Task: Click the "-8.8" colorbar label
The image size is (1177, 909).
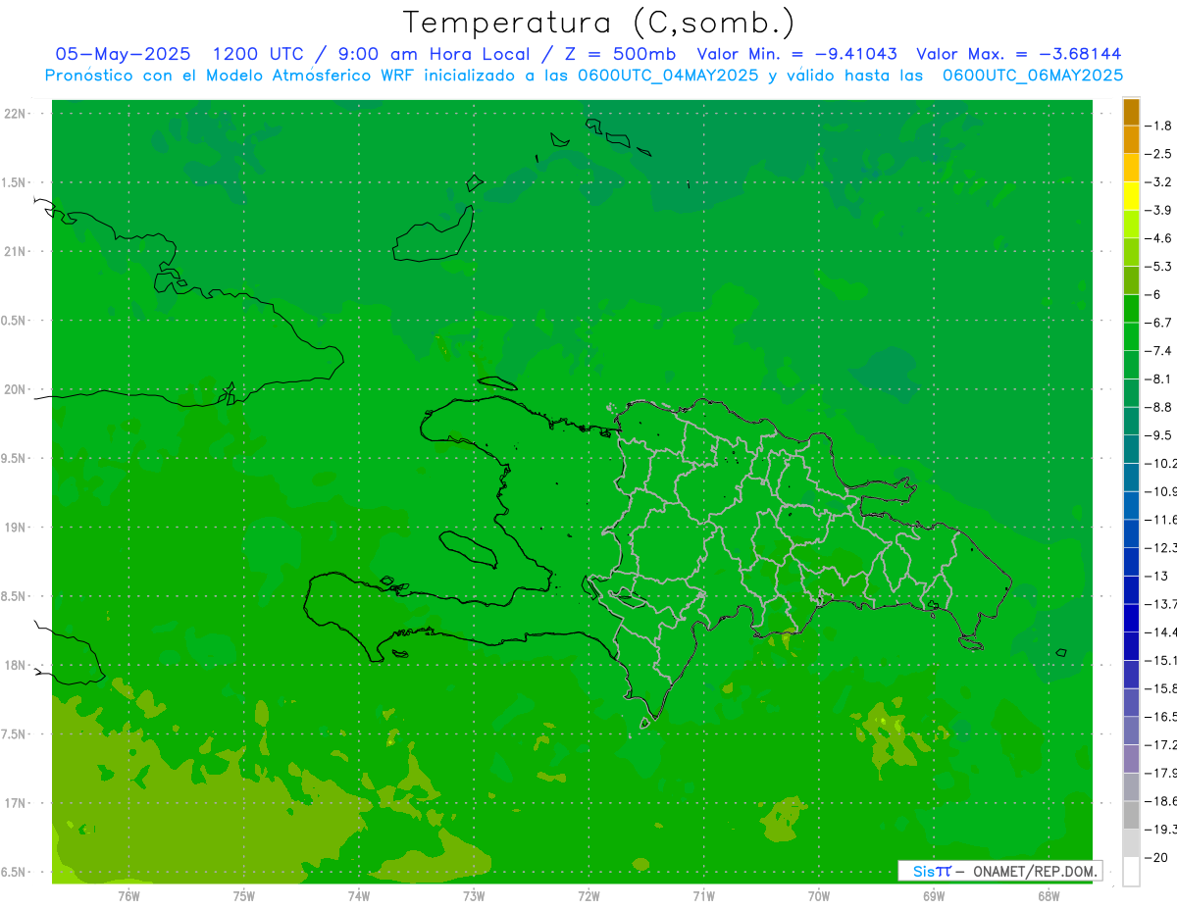Action: (1158, 407)
